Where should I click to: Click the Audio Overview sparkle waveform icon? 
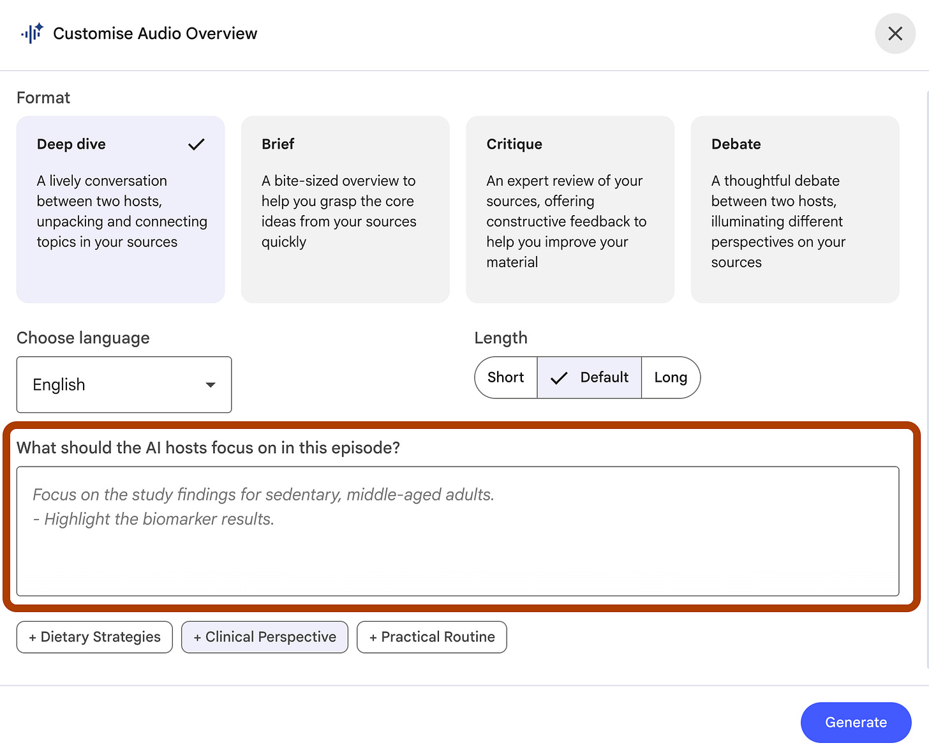32,33
